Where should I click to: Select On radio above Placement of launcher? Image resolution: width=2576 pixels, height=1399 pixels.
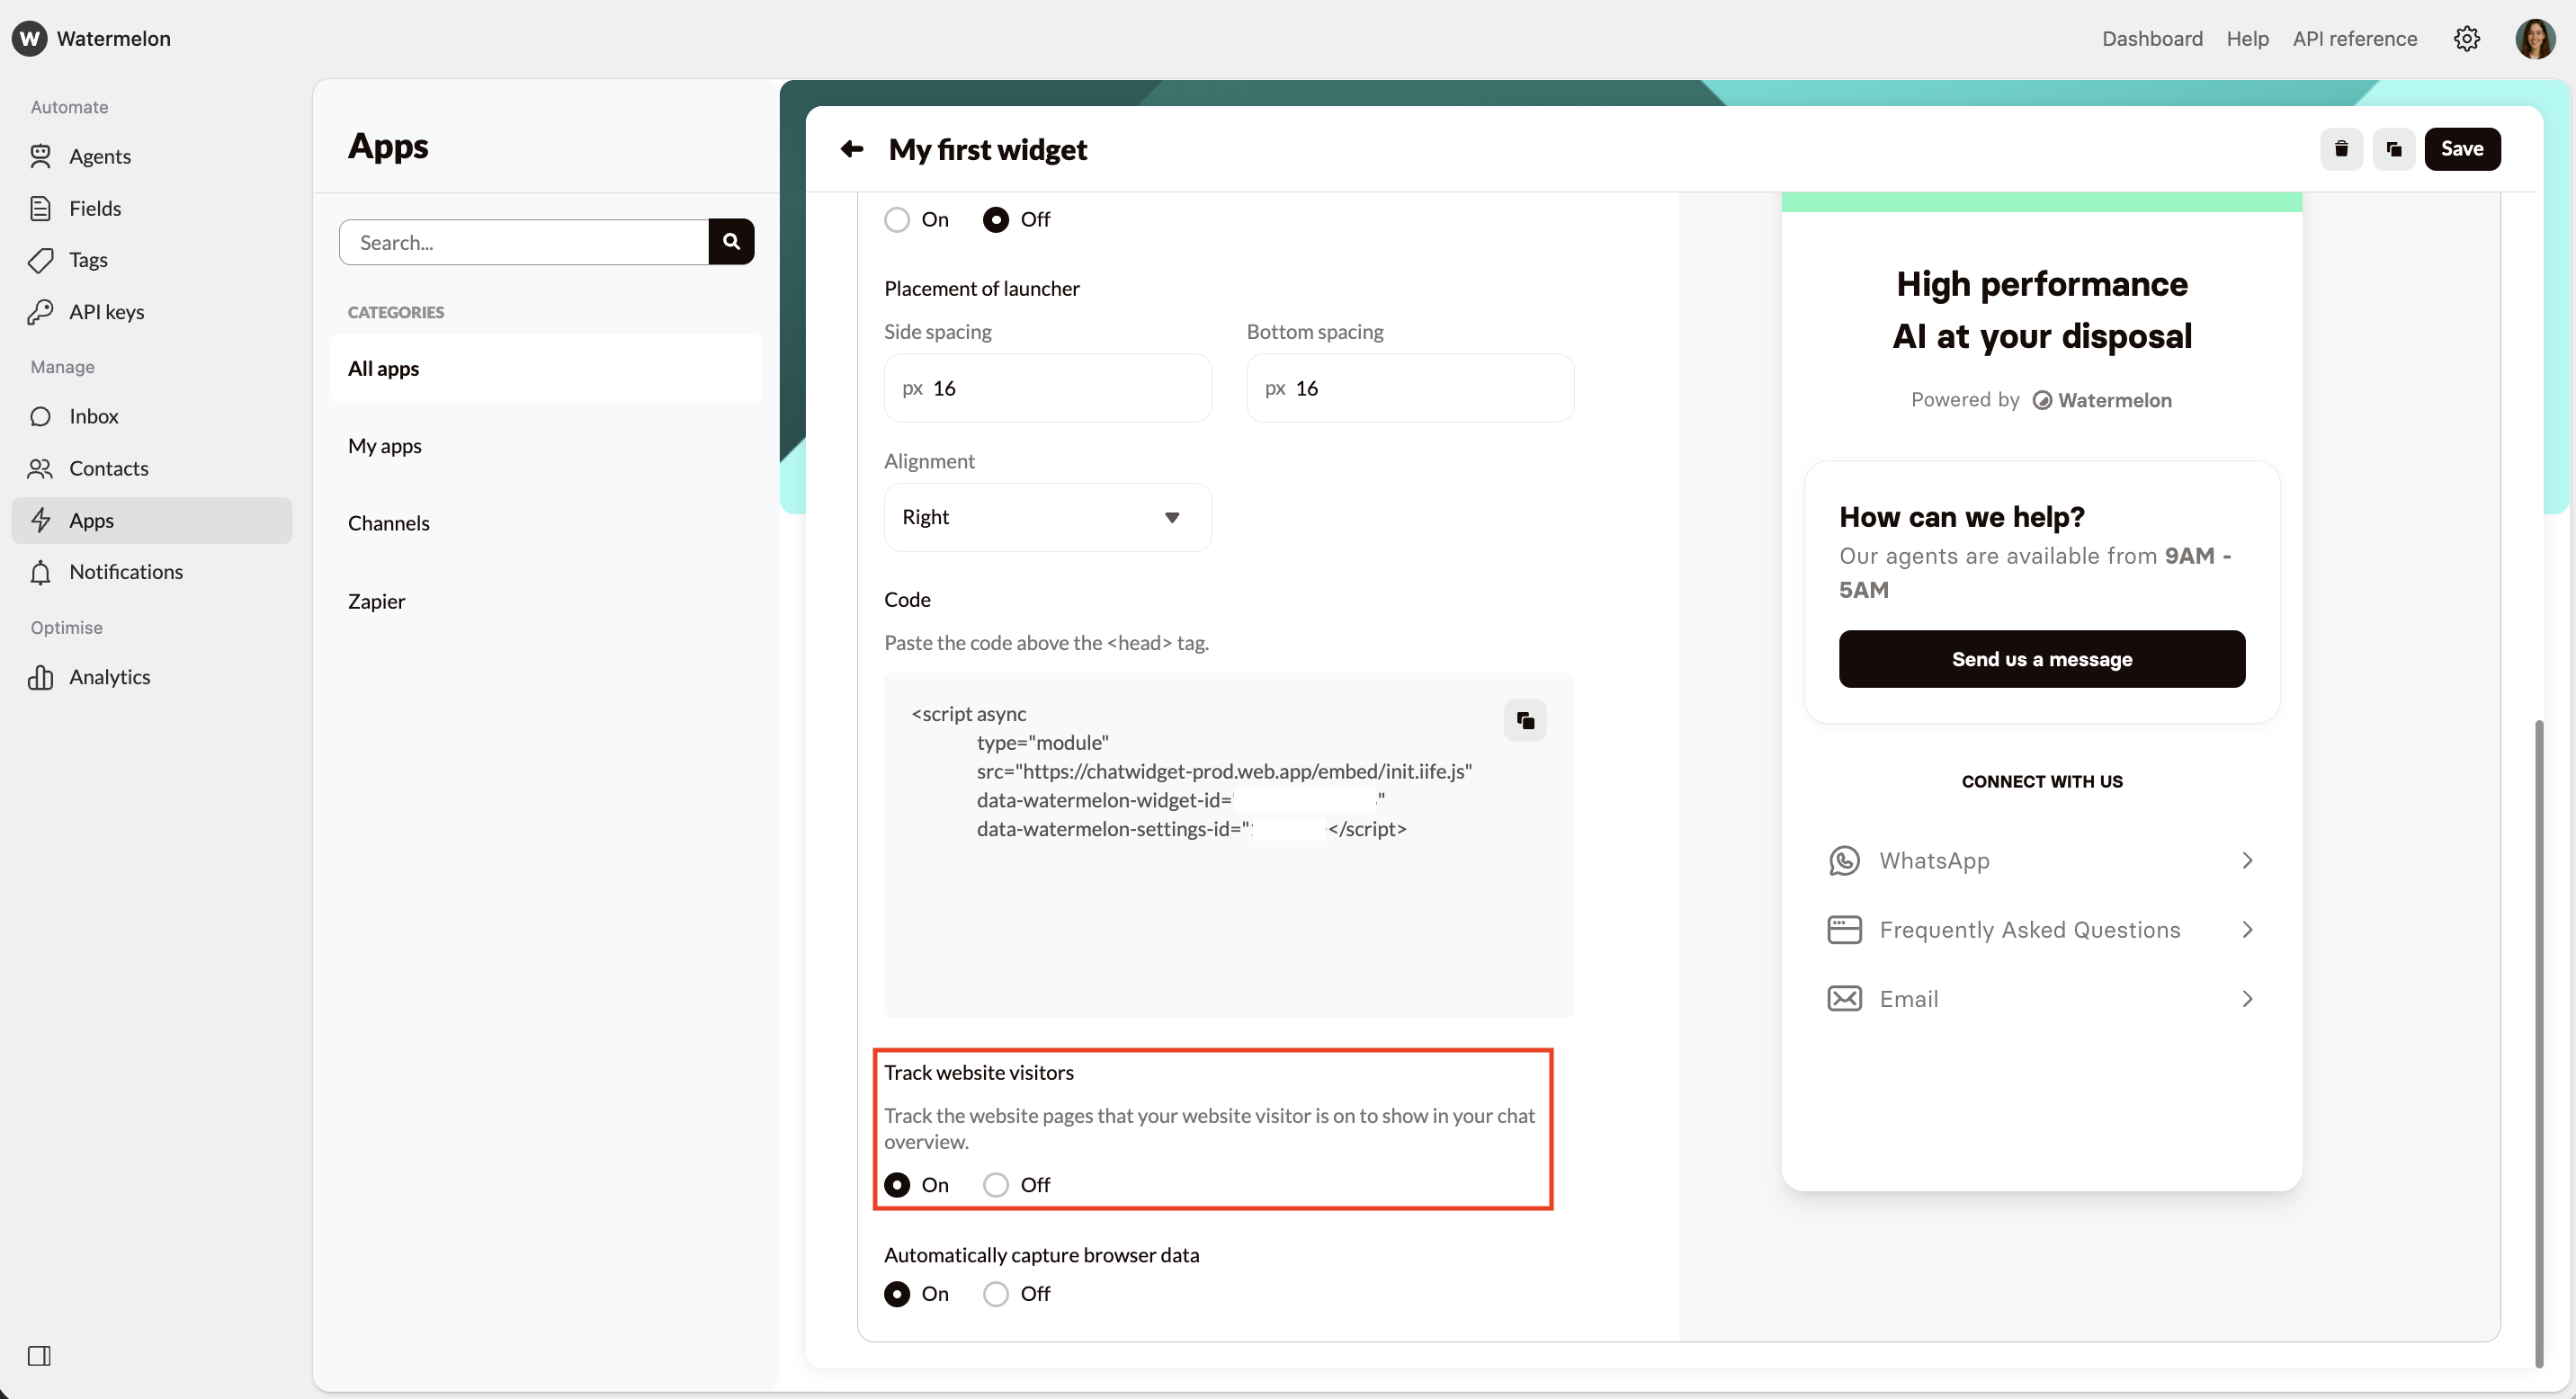897,218
